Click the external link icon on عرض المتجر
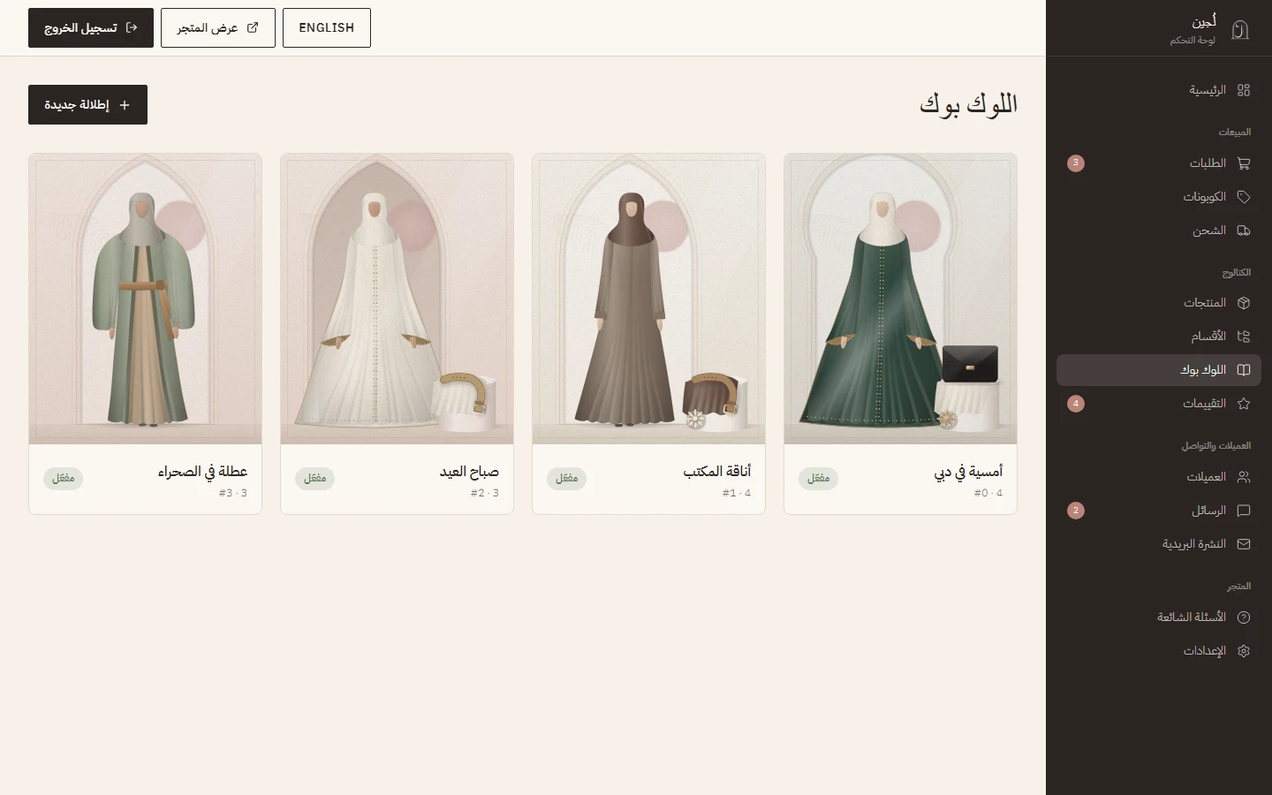 253,27
